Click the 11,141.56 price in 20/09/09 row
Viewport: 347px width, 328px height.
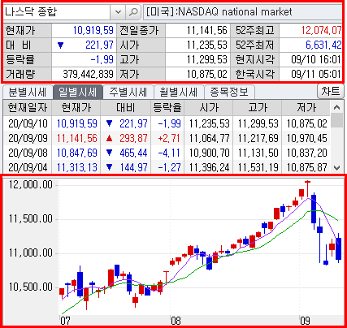77,138
